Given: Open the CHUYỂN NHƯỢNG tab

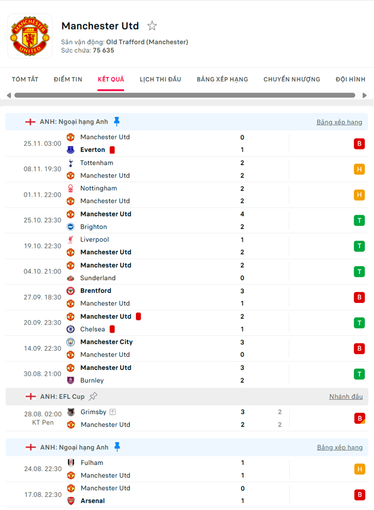Looking at the screenshot, I should tap(292, 79).
